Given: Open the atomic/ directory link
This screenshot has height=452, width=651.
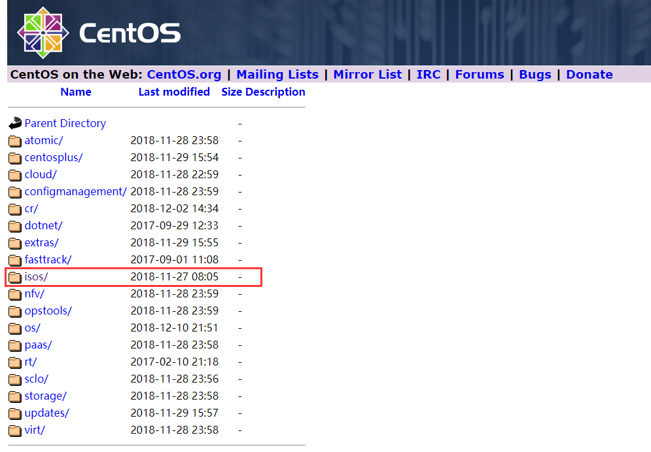Looking at the screenshot, I should click(x=44, y=141).
